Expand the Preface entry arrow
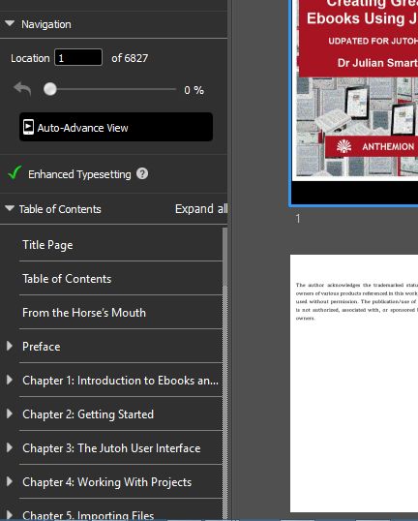 coord(10,346)
